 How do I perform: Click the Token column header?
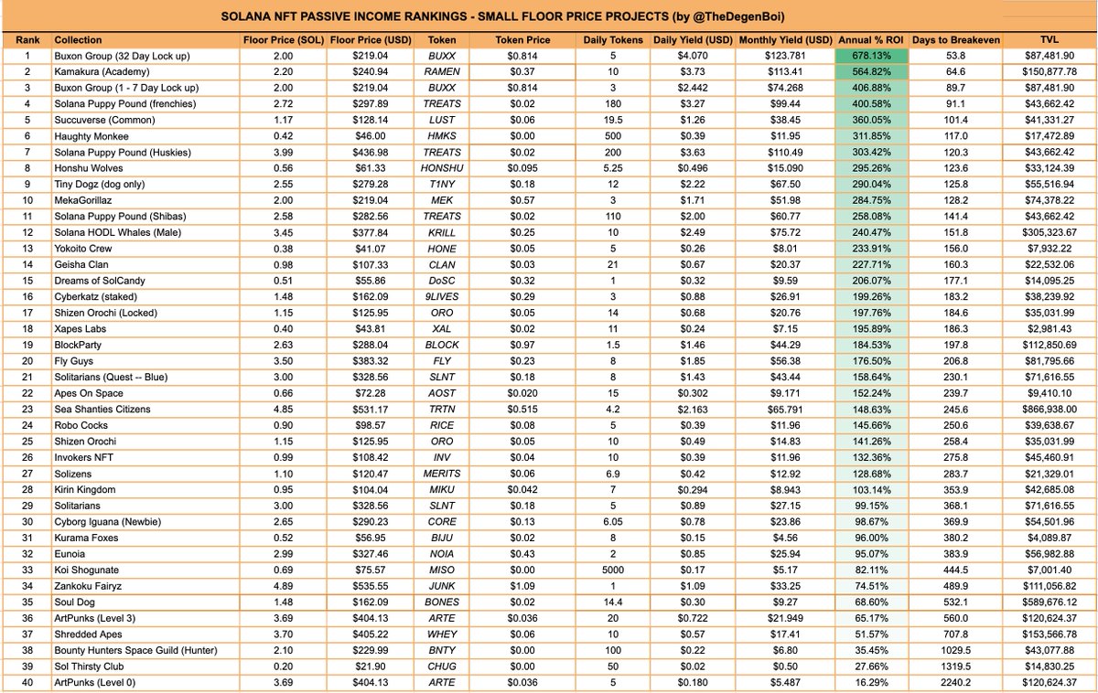point(441,40)
